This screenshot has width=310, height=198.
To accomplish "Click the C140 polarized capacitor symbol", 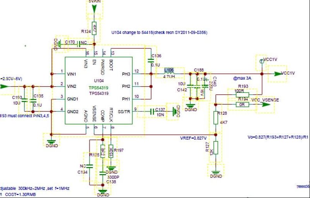I will pos(205,86).
